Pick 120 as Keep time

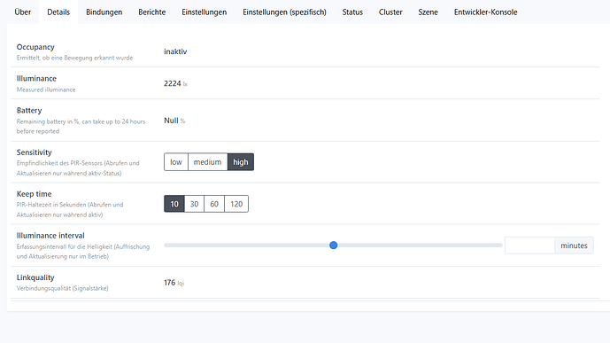pos(236,204)
